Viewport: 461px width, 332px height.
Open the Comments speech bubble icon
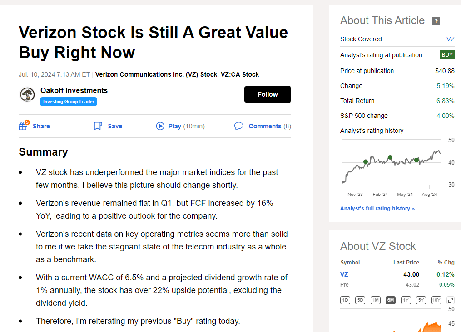[x=238, y=126]
